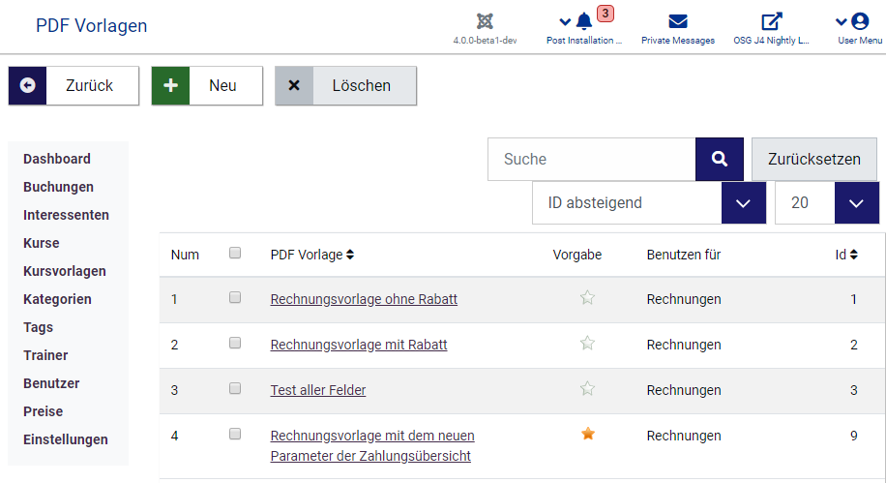Open the Post Installation bell notifications

(584, 21)
